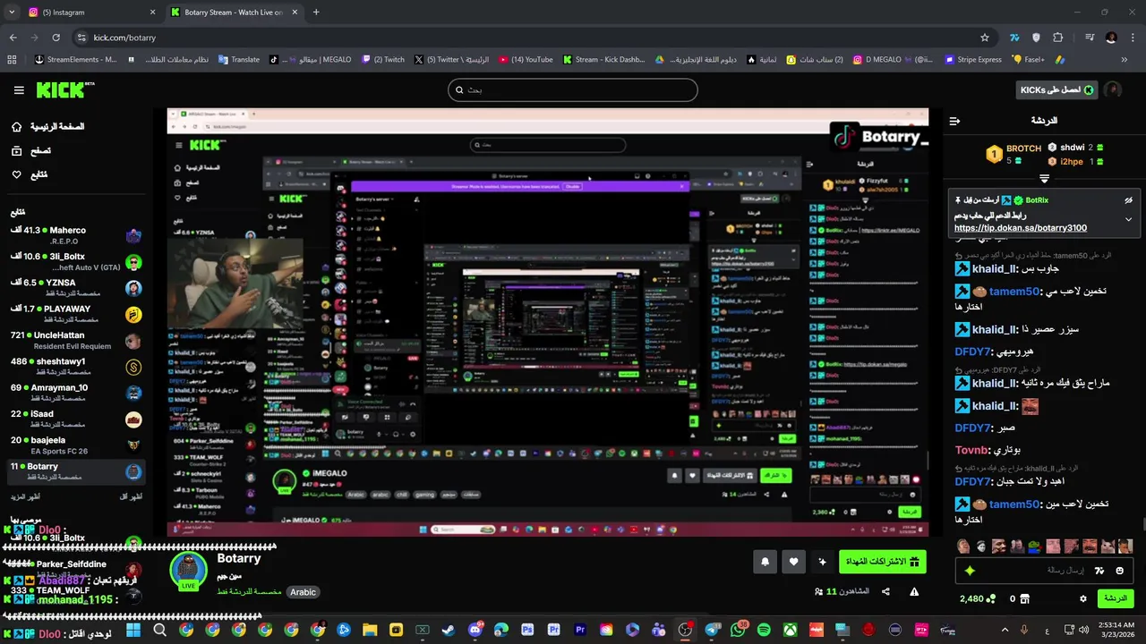
Task: Expand the gift leaderboard arrow
Action: click(x=1044, y=179)
